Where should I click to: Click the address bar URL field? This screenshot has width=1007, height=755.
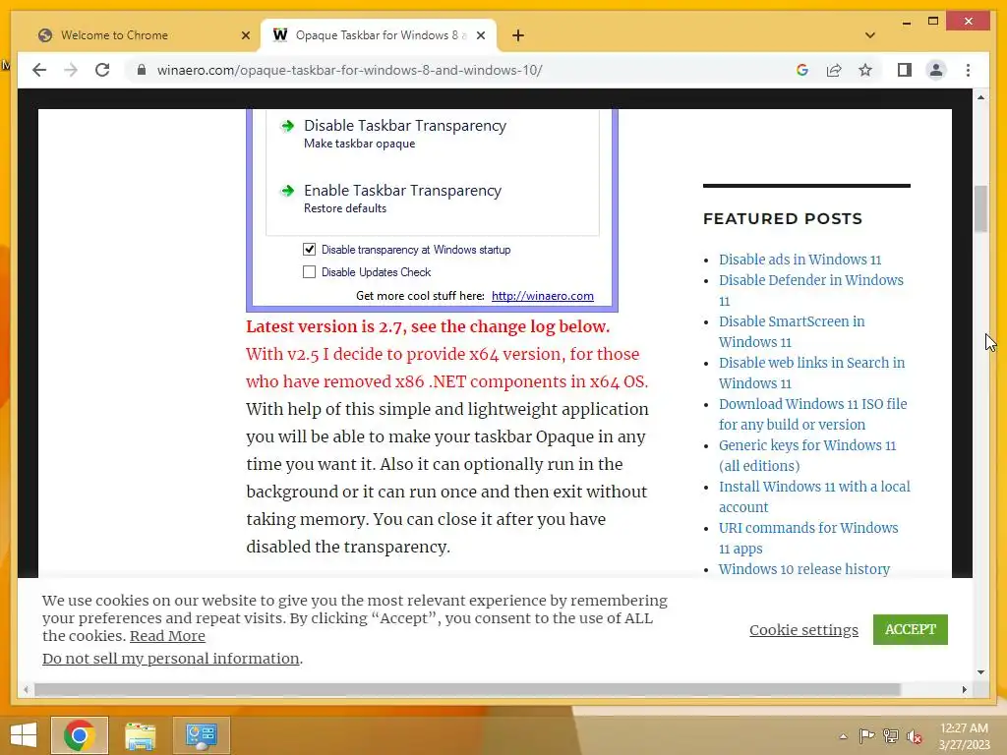(x=349, y=70)
